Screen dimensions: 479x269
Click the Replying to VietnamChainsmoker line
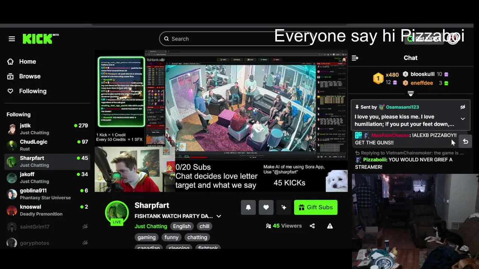409,153
